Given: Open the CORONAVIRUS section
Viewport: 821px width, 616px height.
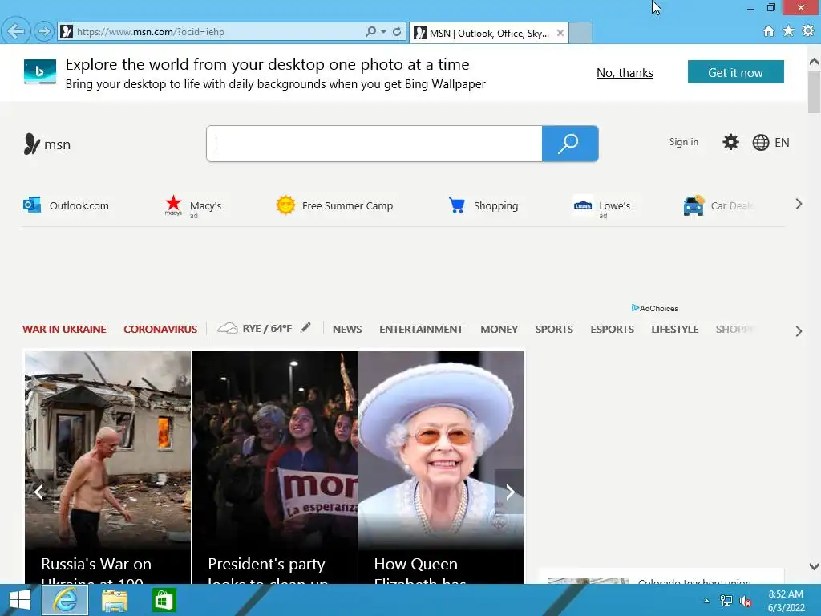Looking at the screenshot, I should tap(160, 329).
